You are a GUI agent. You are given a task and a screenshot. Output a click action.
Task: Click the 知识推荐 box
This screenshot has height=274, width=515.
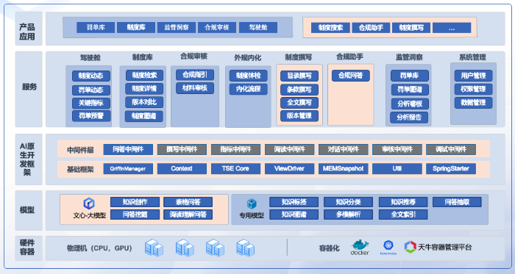tap(403, 202)
